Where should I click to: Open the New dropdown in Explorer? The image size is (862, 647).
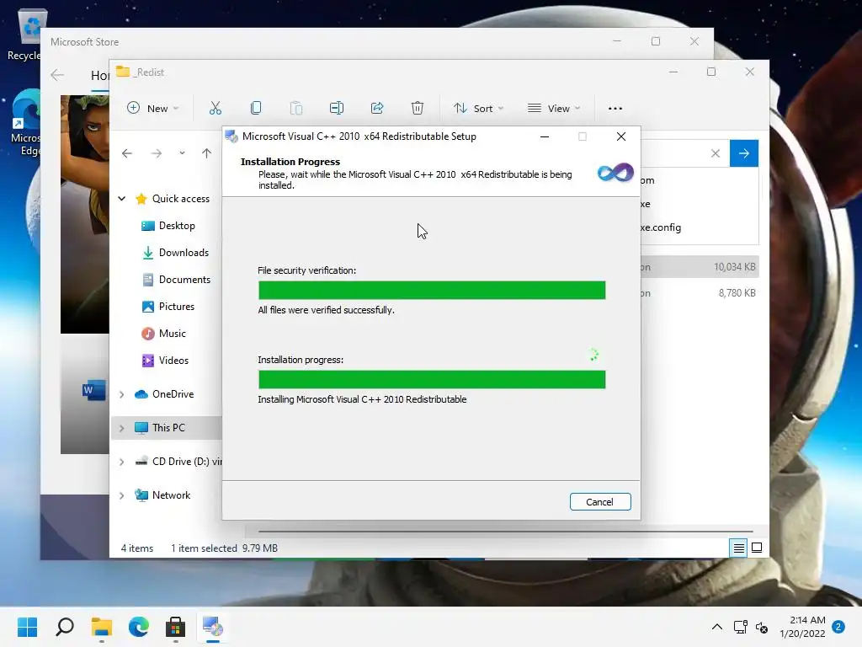(x=153, y=109)
